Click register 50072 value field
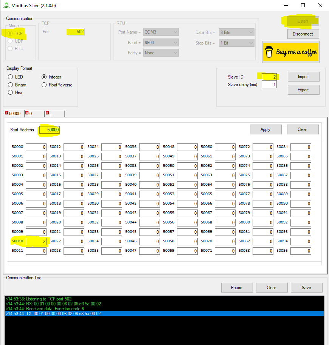The width and height of the screenshot is (329, 345). [x=263, y=147]
